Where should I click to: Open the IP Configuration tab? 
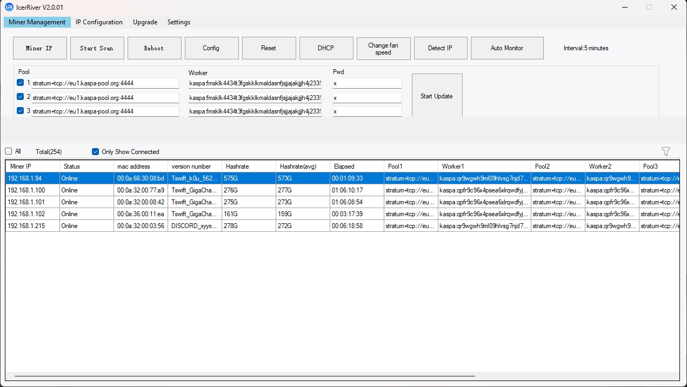click(99, 22)
